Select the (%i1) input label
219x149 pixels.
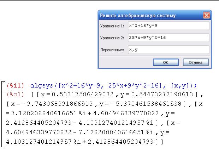[x=15, y=85]
